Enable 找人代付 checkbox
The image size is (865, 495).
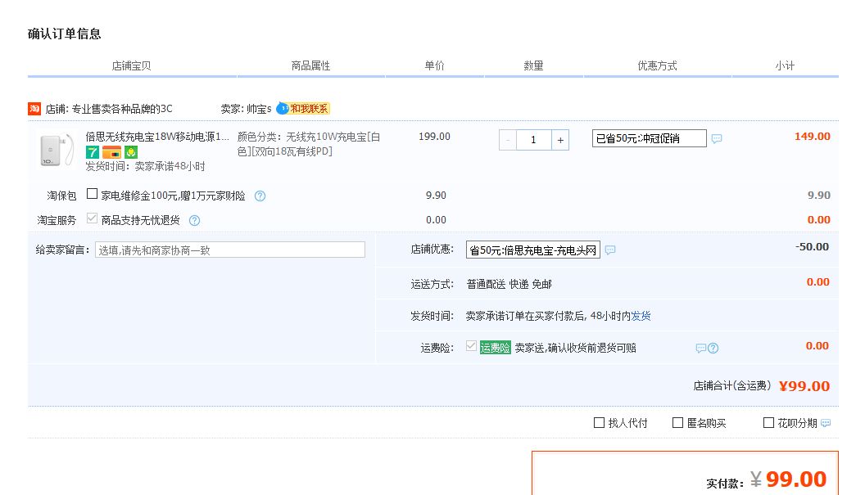pos(599,423)
